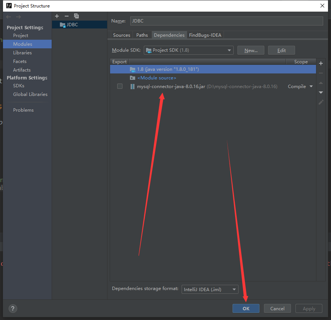
Task: Add a new module with plus icon
Action: pyautogui.click(x=57, y=16)
